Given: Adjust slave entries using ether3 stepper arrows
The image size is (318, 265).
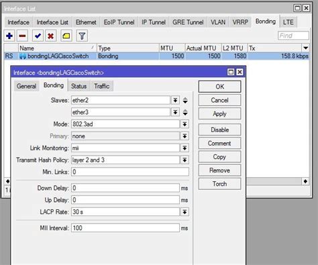Looking at the screenshot, I should pos(185,112).
